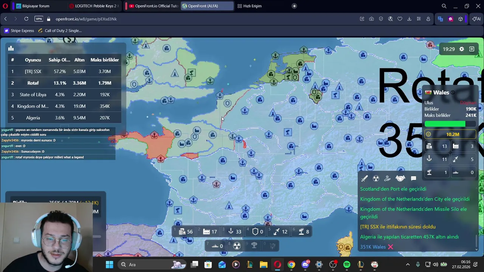Select Rotaf leaderboard row
This screenshot has width=484, height=272.
(64, 83)
